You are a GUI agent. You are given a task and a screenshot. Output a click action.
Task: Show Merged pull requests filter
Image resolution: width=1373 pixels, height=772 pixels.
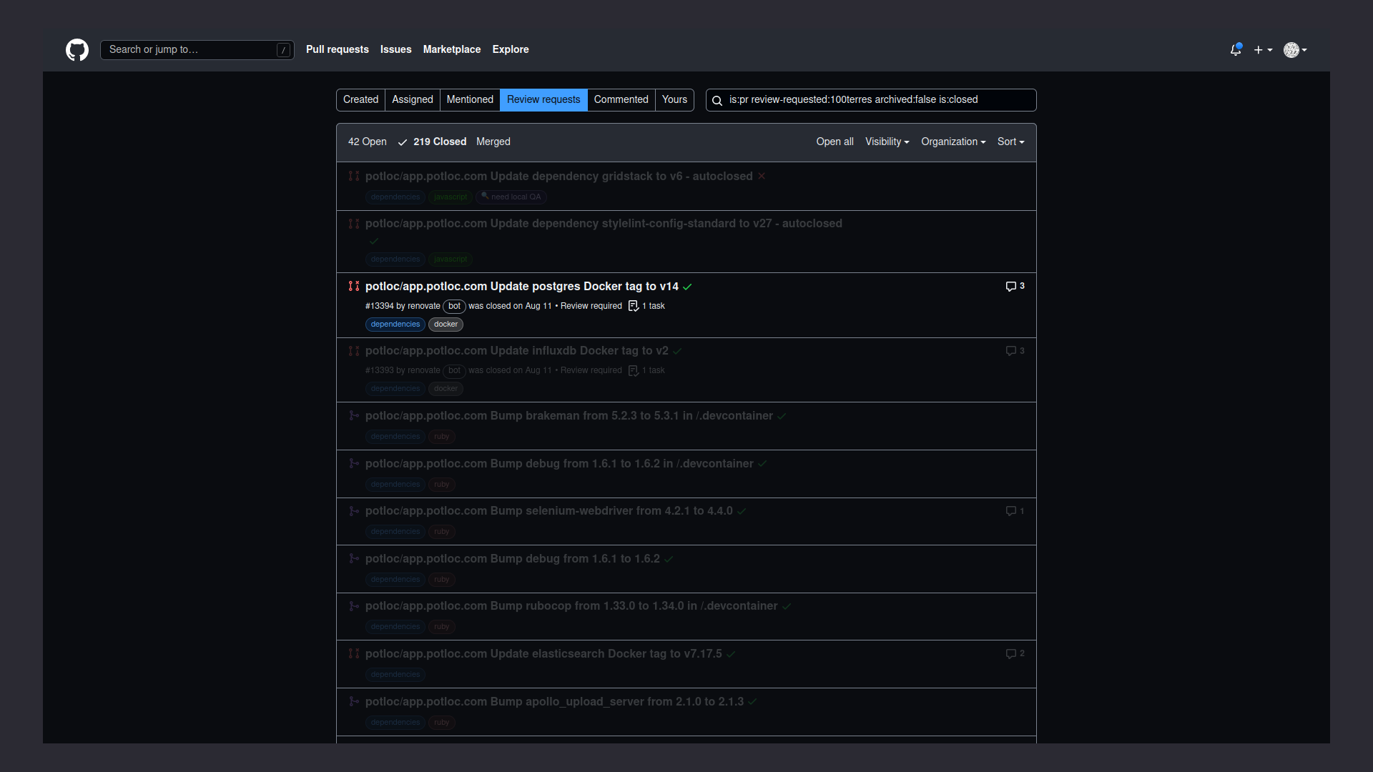click(493, 142)
